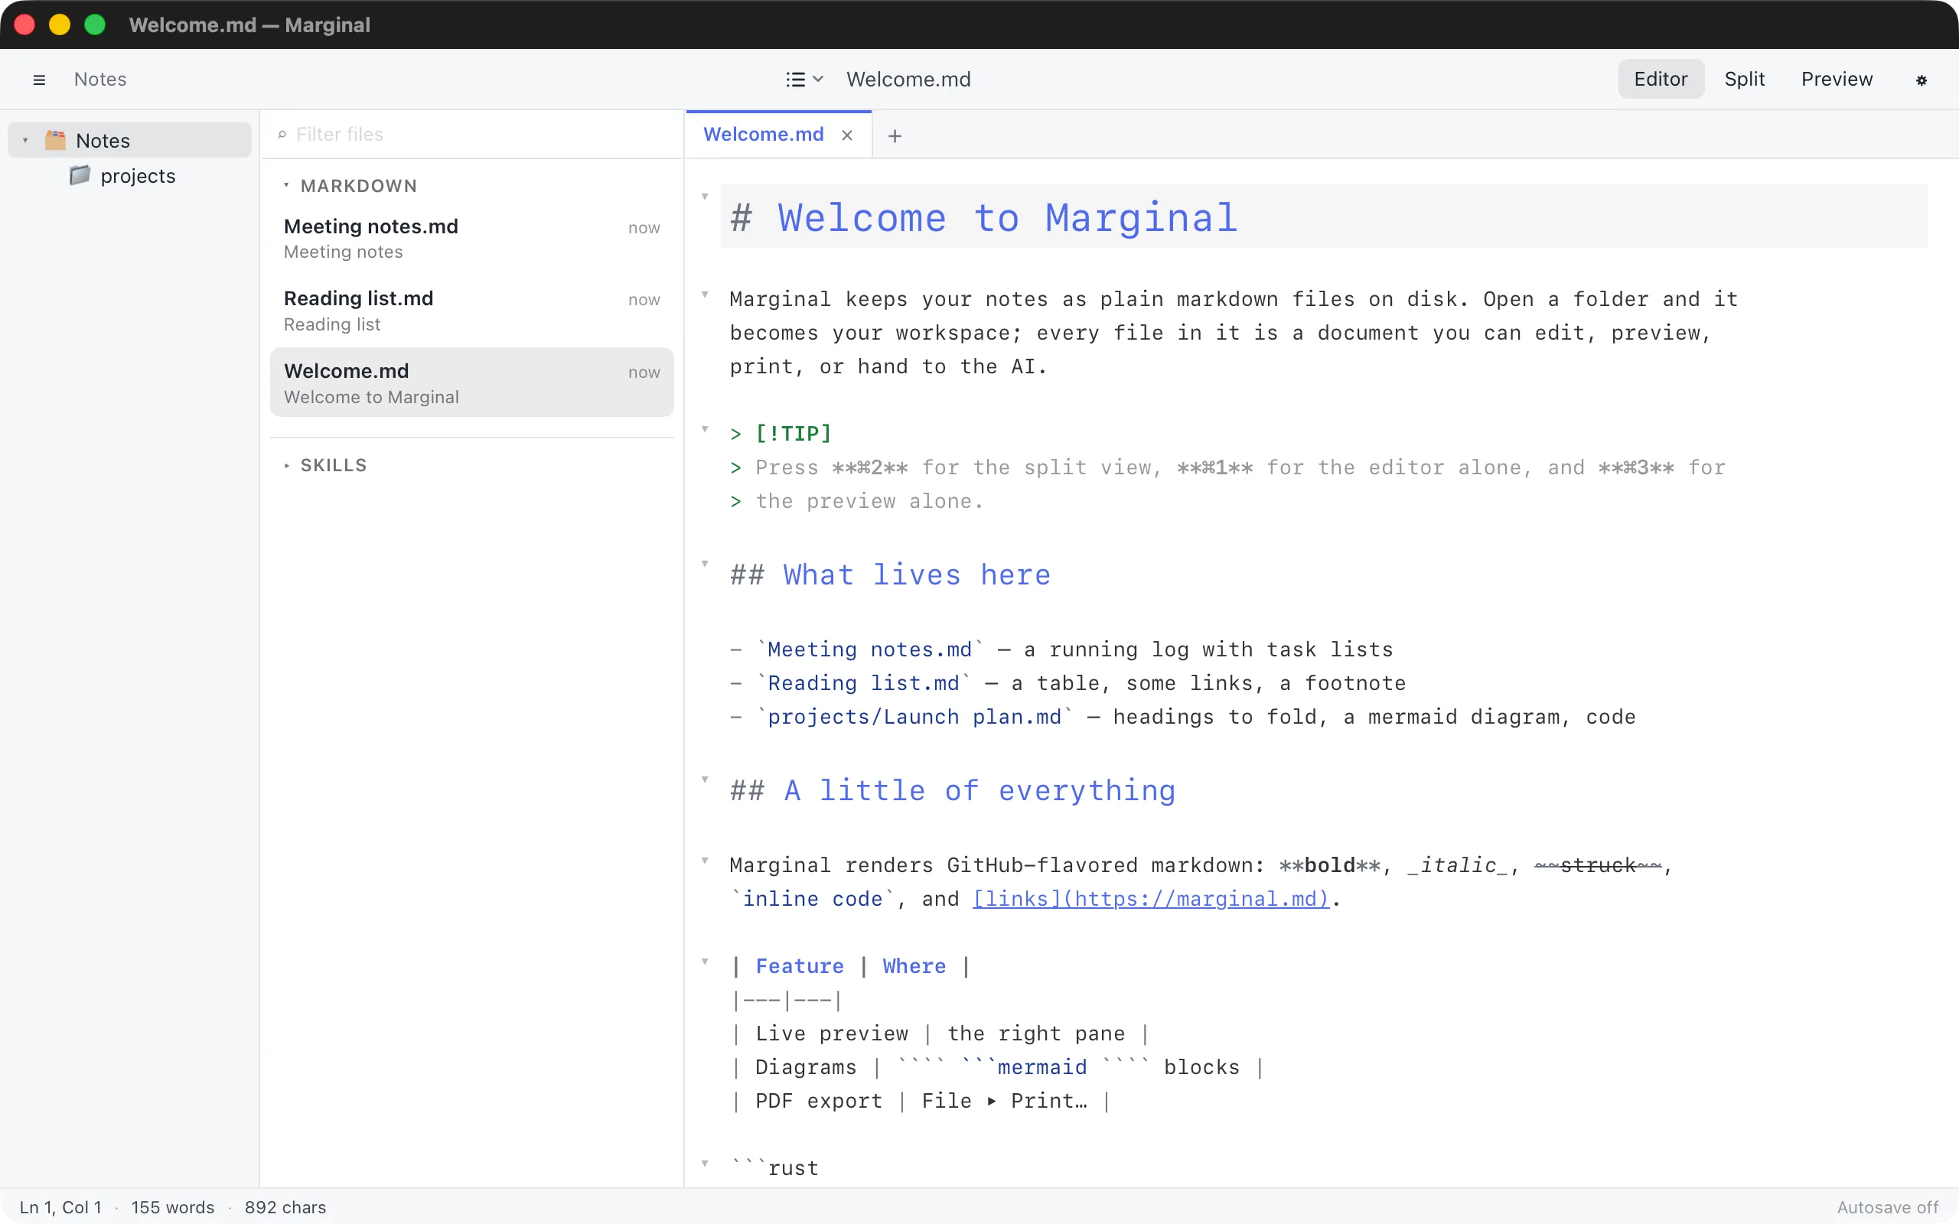Screen dimensions: 1959x1224
Task: Click the 'Ln 1, Col 1' status entry
Action: [x=60, y=1207]
